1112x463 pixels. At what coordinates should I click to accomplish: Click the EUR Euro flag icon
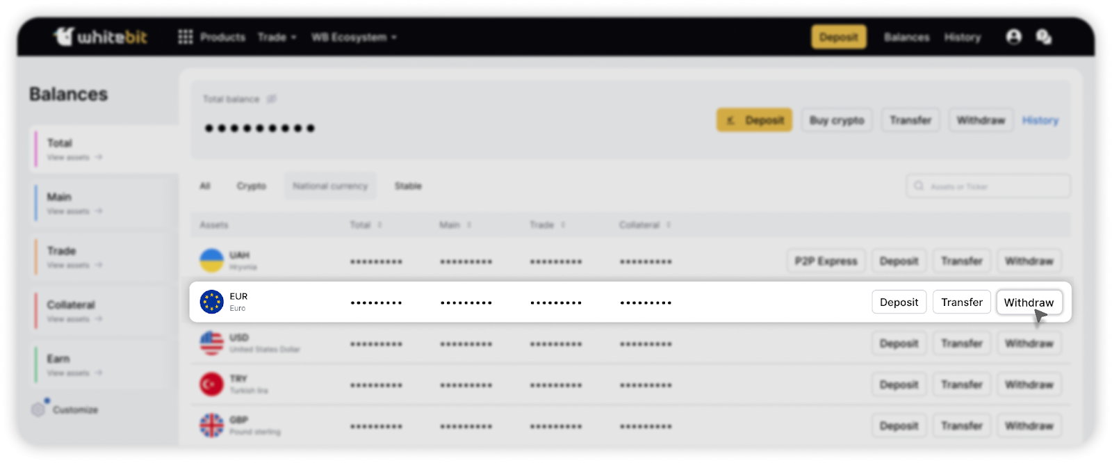tap(211, 302)
